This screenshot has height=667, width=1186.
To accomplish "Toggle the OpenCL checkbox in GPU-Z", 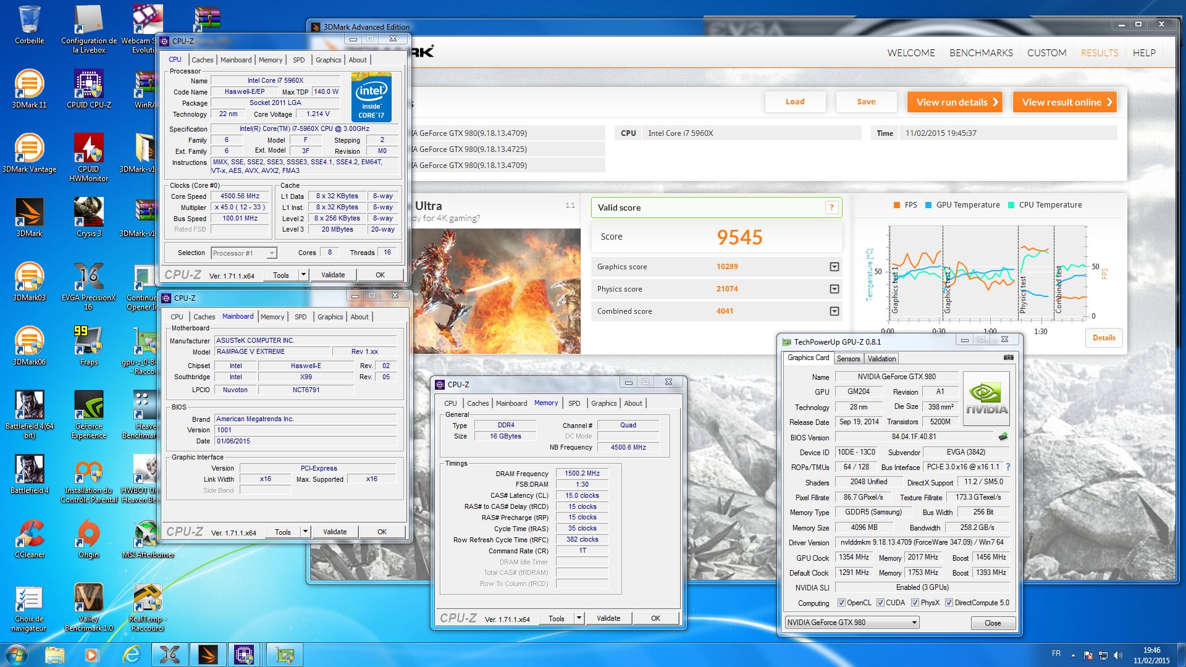I will tap(841, 603).
